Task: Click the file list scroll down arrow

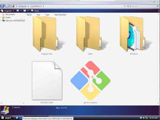Action: tap(158, 103)
